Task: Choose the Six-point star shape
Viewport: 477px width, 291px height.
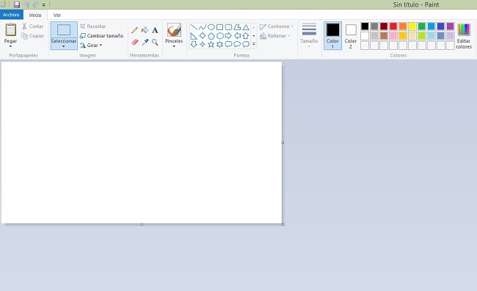Action: [219, 45]
